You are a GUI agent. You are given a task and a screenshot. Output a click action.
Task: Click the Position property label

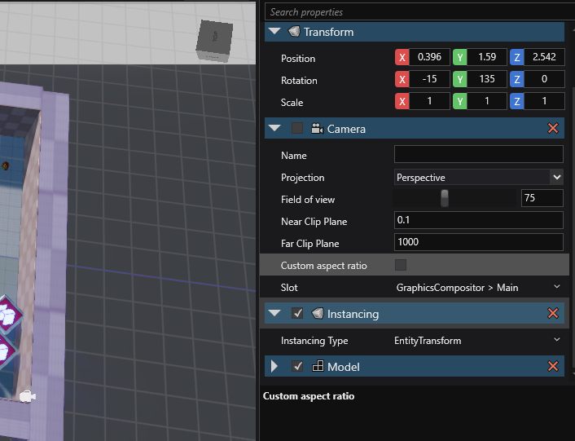point(298,59)
